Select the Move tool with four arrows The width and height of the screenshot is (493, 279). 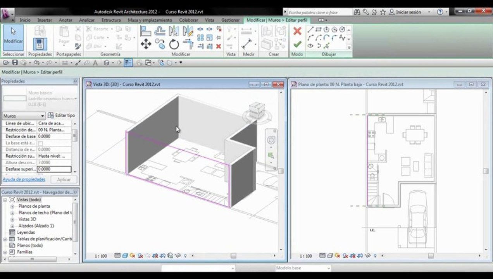tap(146, 44)
